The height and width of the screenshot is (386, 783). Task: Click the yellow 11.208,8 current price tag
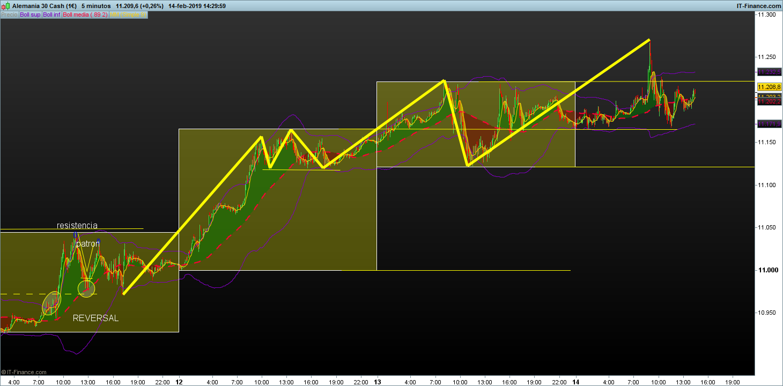pyautogui.click(x=769, y=86)
